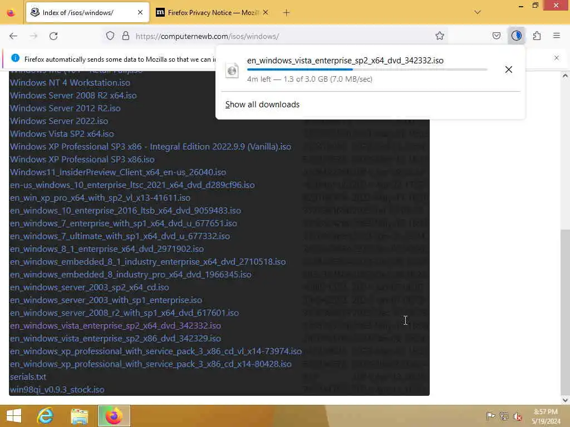
Task: Switch to the Index of /isos/windows/ tab
Action: (87, 13)
